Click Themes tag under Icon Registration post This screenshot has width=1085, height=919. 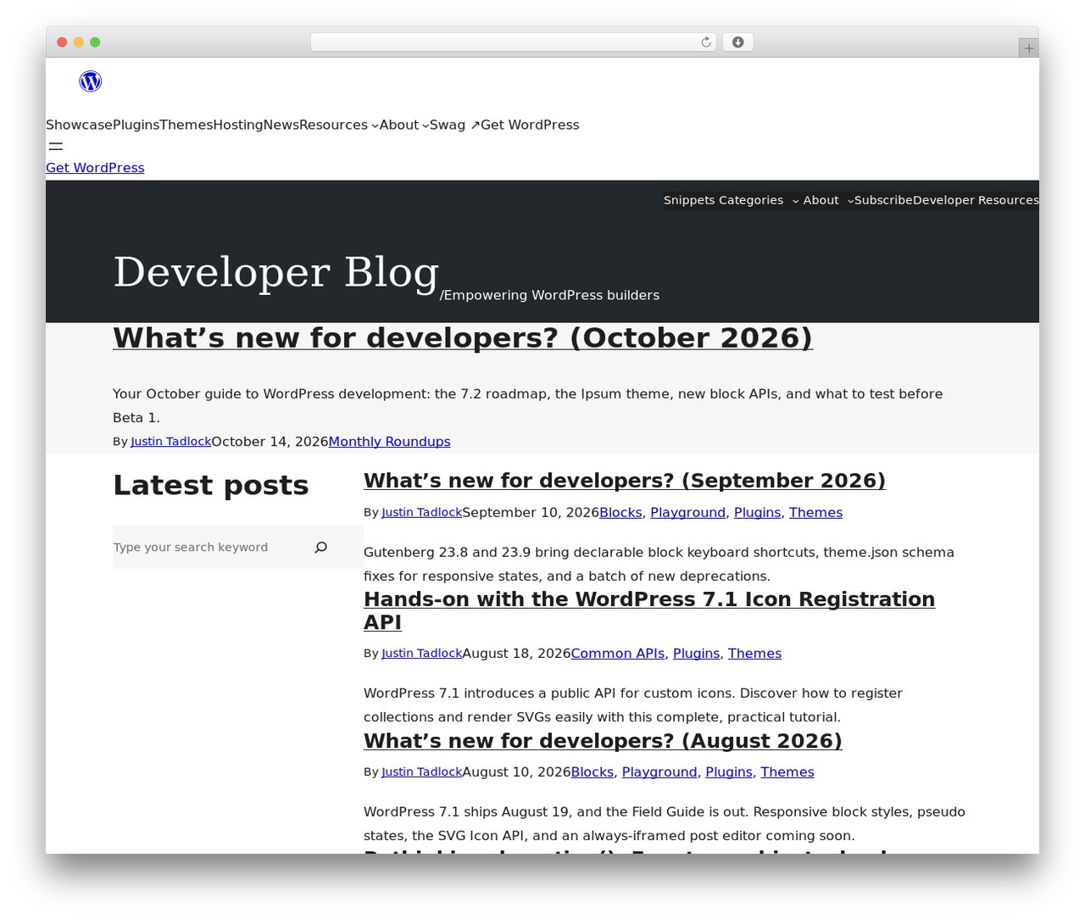tap(754, 654)
